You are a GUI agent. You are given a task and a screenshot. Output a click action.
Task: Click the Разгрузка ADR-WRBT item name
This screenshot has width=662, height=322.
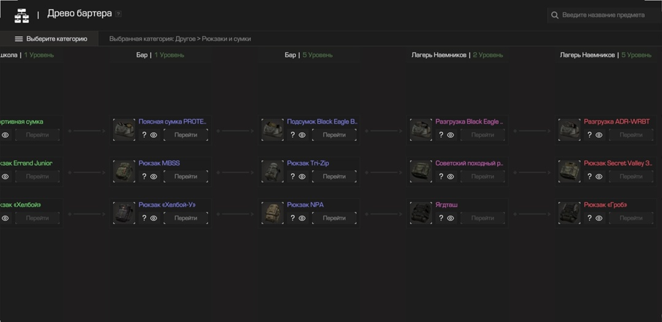point(617,121)
